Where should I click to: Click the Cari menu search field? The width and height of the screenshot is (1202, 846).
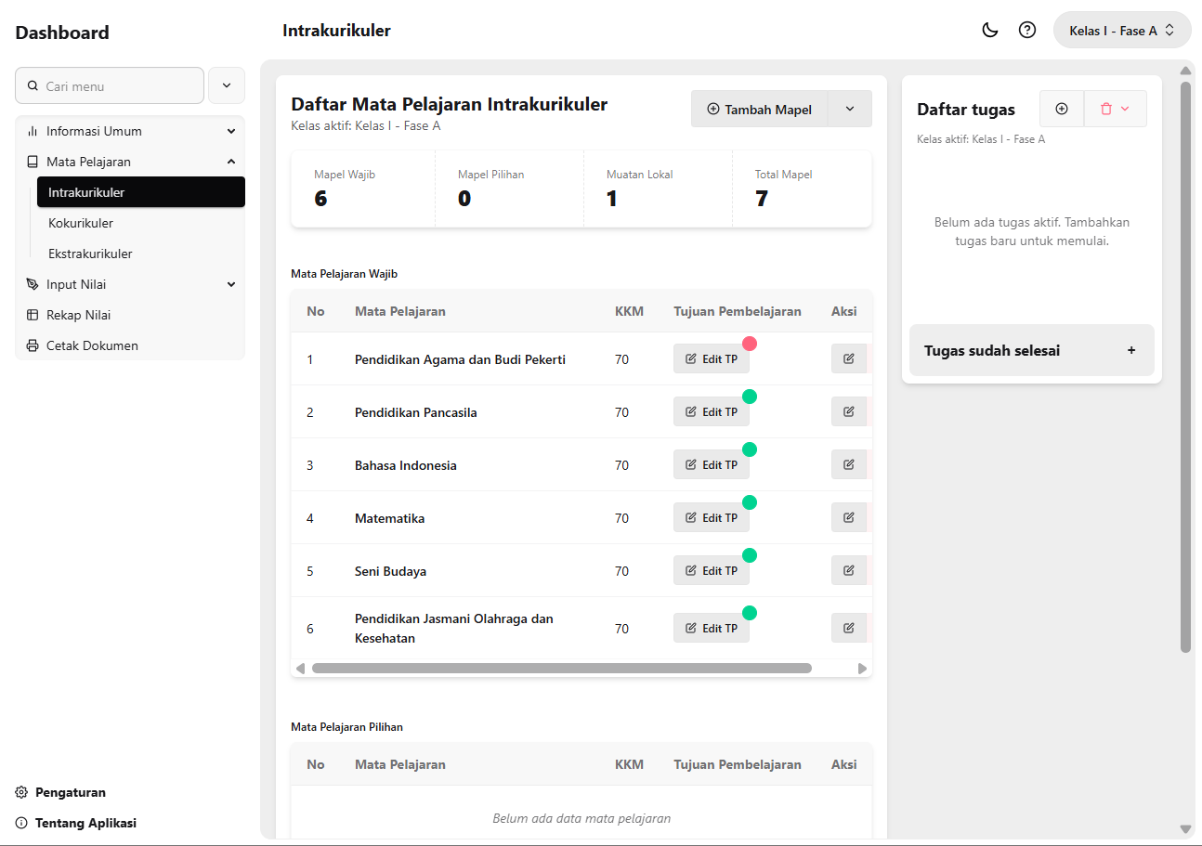pos(110,85)
